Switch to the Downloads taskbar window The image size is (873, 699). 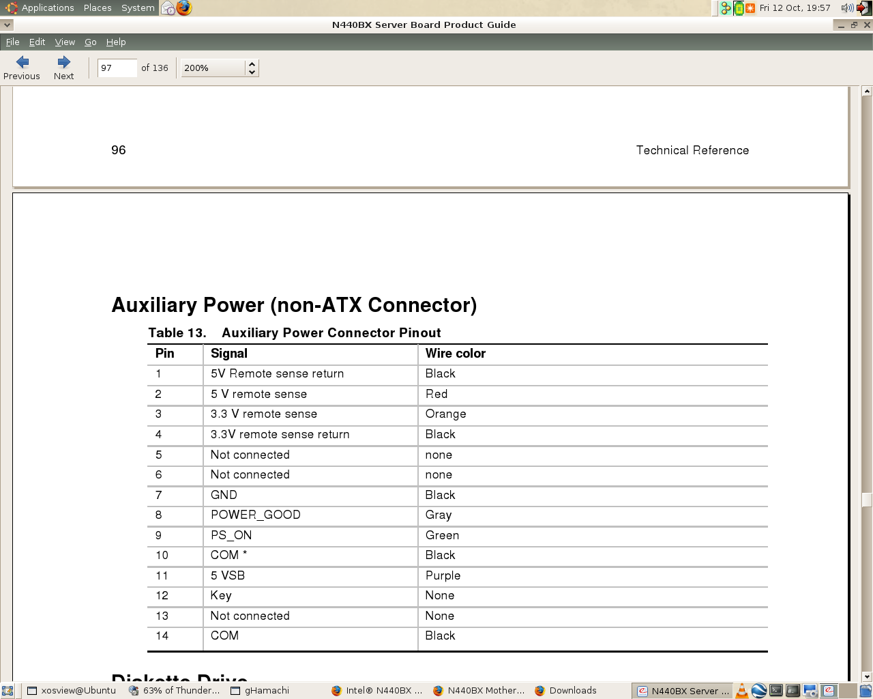pyautogui.click(x=566, y=691)
